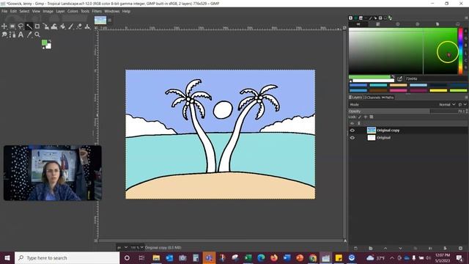469x264 pixels.
Task: Pick color from screen eyedropper beside hex field
Action: 399,78
